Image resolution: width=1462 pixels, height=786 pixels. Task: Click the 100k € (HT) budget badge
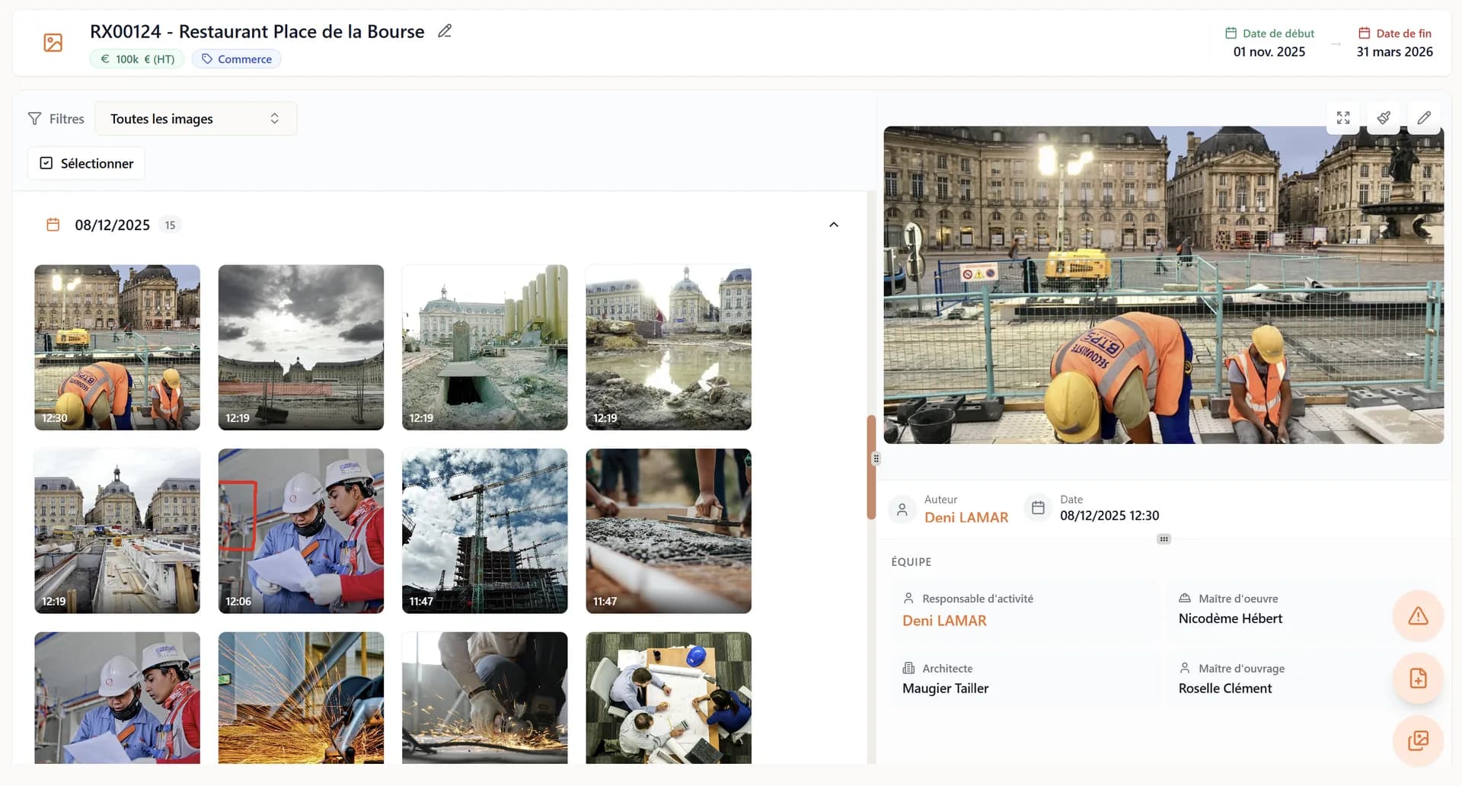coord(137,59)
